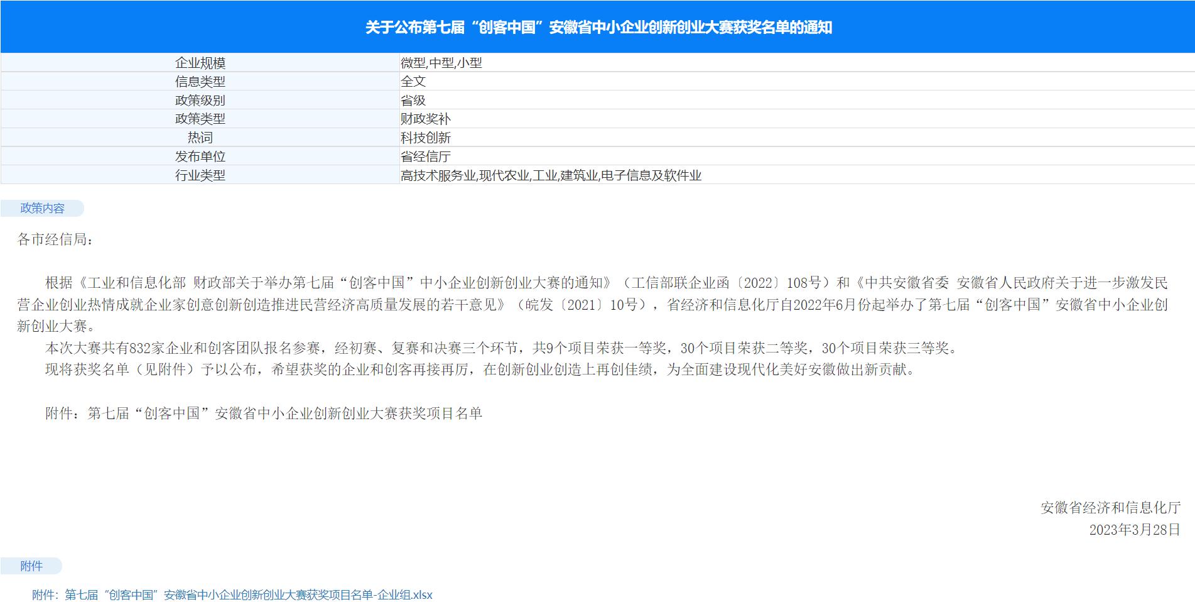Select the 政策级别 row label
The width and height of the screenshot is (1195, 602).
pyautogui.click(x=200, y=101)
